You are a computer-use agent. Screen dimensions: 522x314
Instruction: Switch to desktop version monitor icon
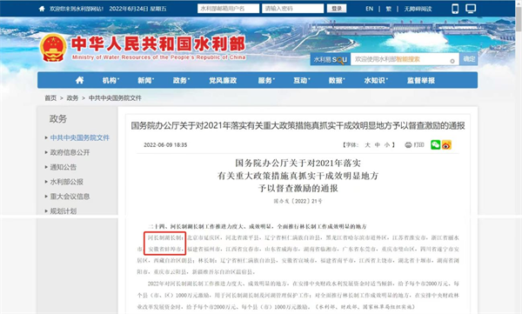click(x=471, y=9)
